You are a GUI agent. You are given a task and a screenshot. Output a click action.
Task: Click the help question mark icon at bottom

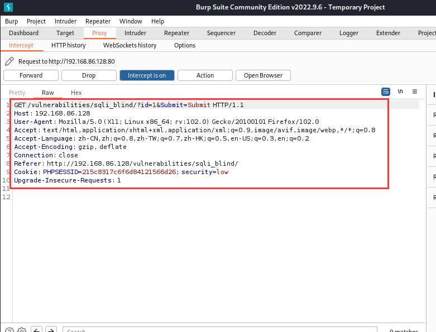point(9,330)
